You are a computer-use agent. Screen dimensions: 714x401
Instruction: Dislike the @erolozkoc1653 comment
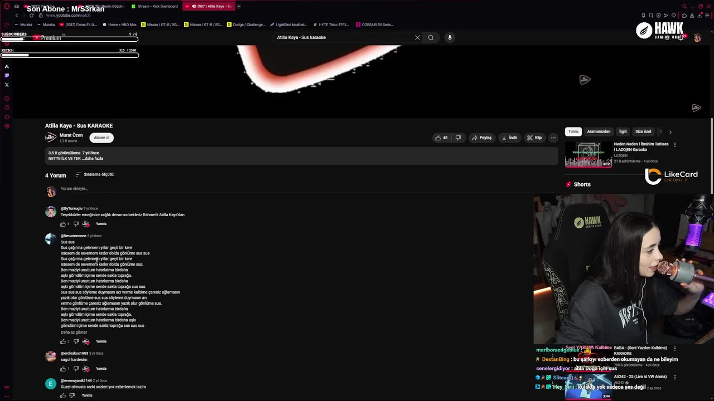click(x=76, y=369)
